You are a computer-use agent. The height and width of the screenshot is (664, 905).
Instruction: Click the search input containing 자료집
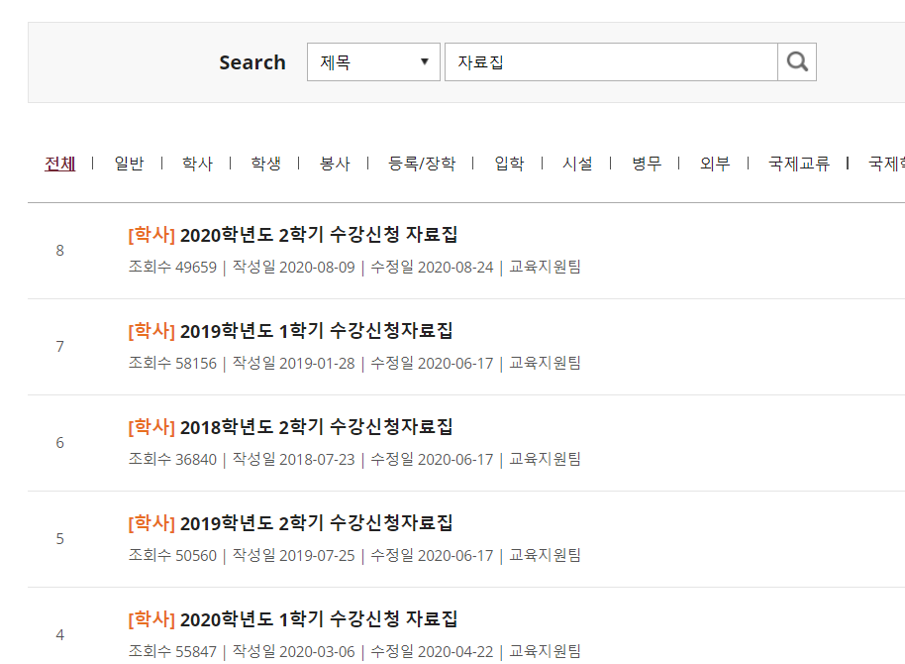coord(611,62)
